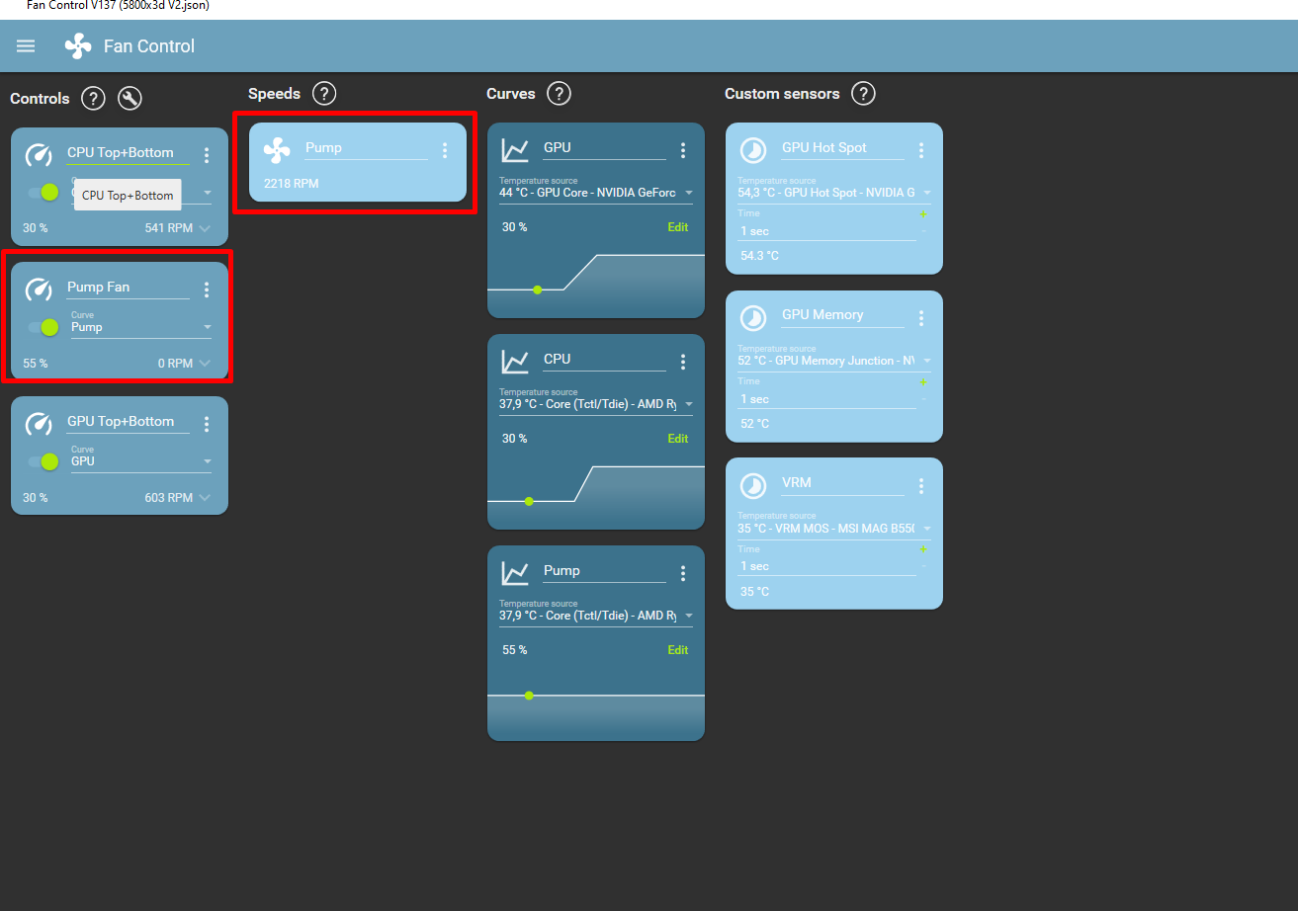Open three-dot menu on CPU curve card
Viewport: 1298px width, 911px height.
tap(683, 362)
